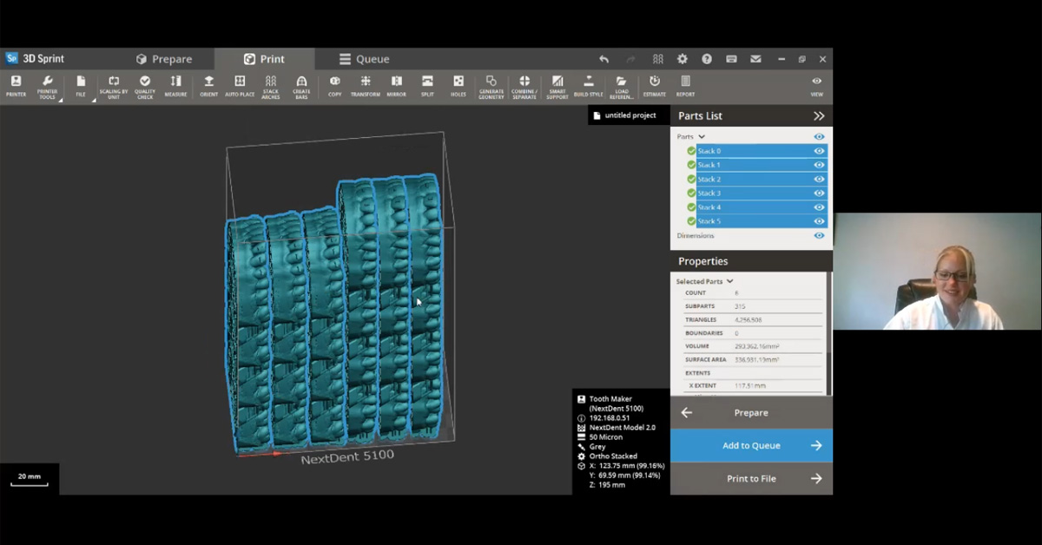Open the File toolbar menu
The width and height of the screenshot is (1042, 545).
pos(81,86)
